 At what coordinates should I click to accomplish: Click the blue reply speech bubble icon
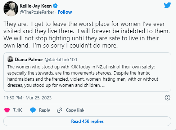point(33,110)
